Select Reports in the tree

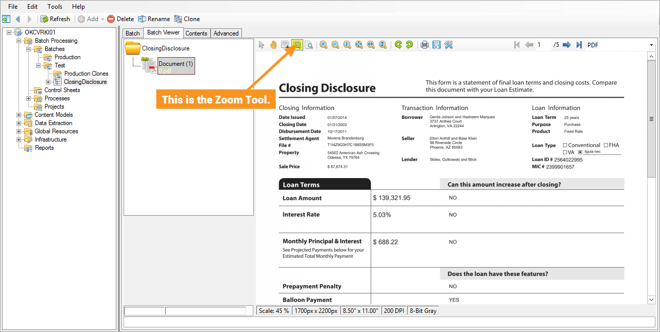tap(44, 148)
